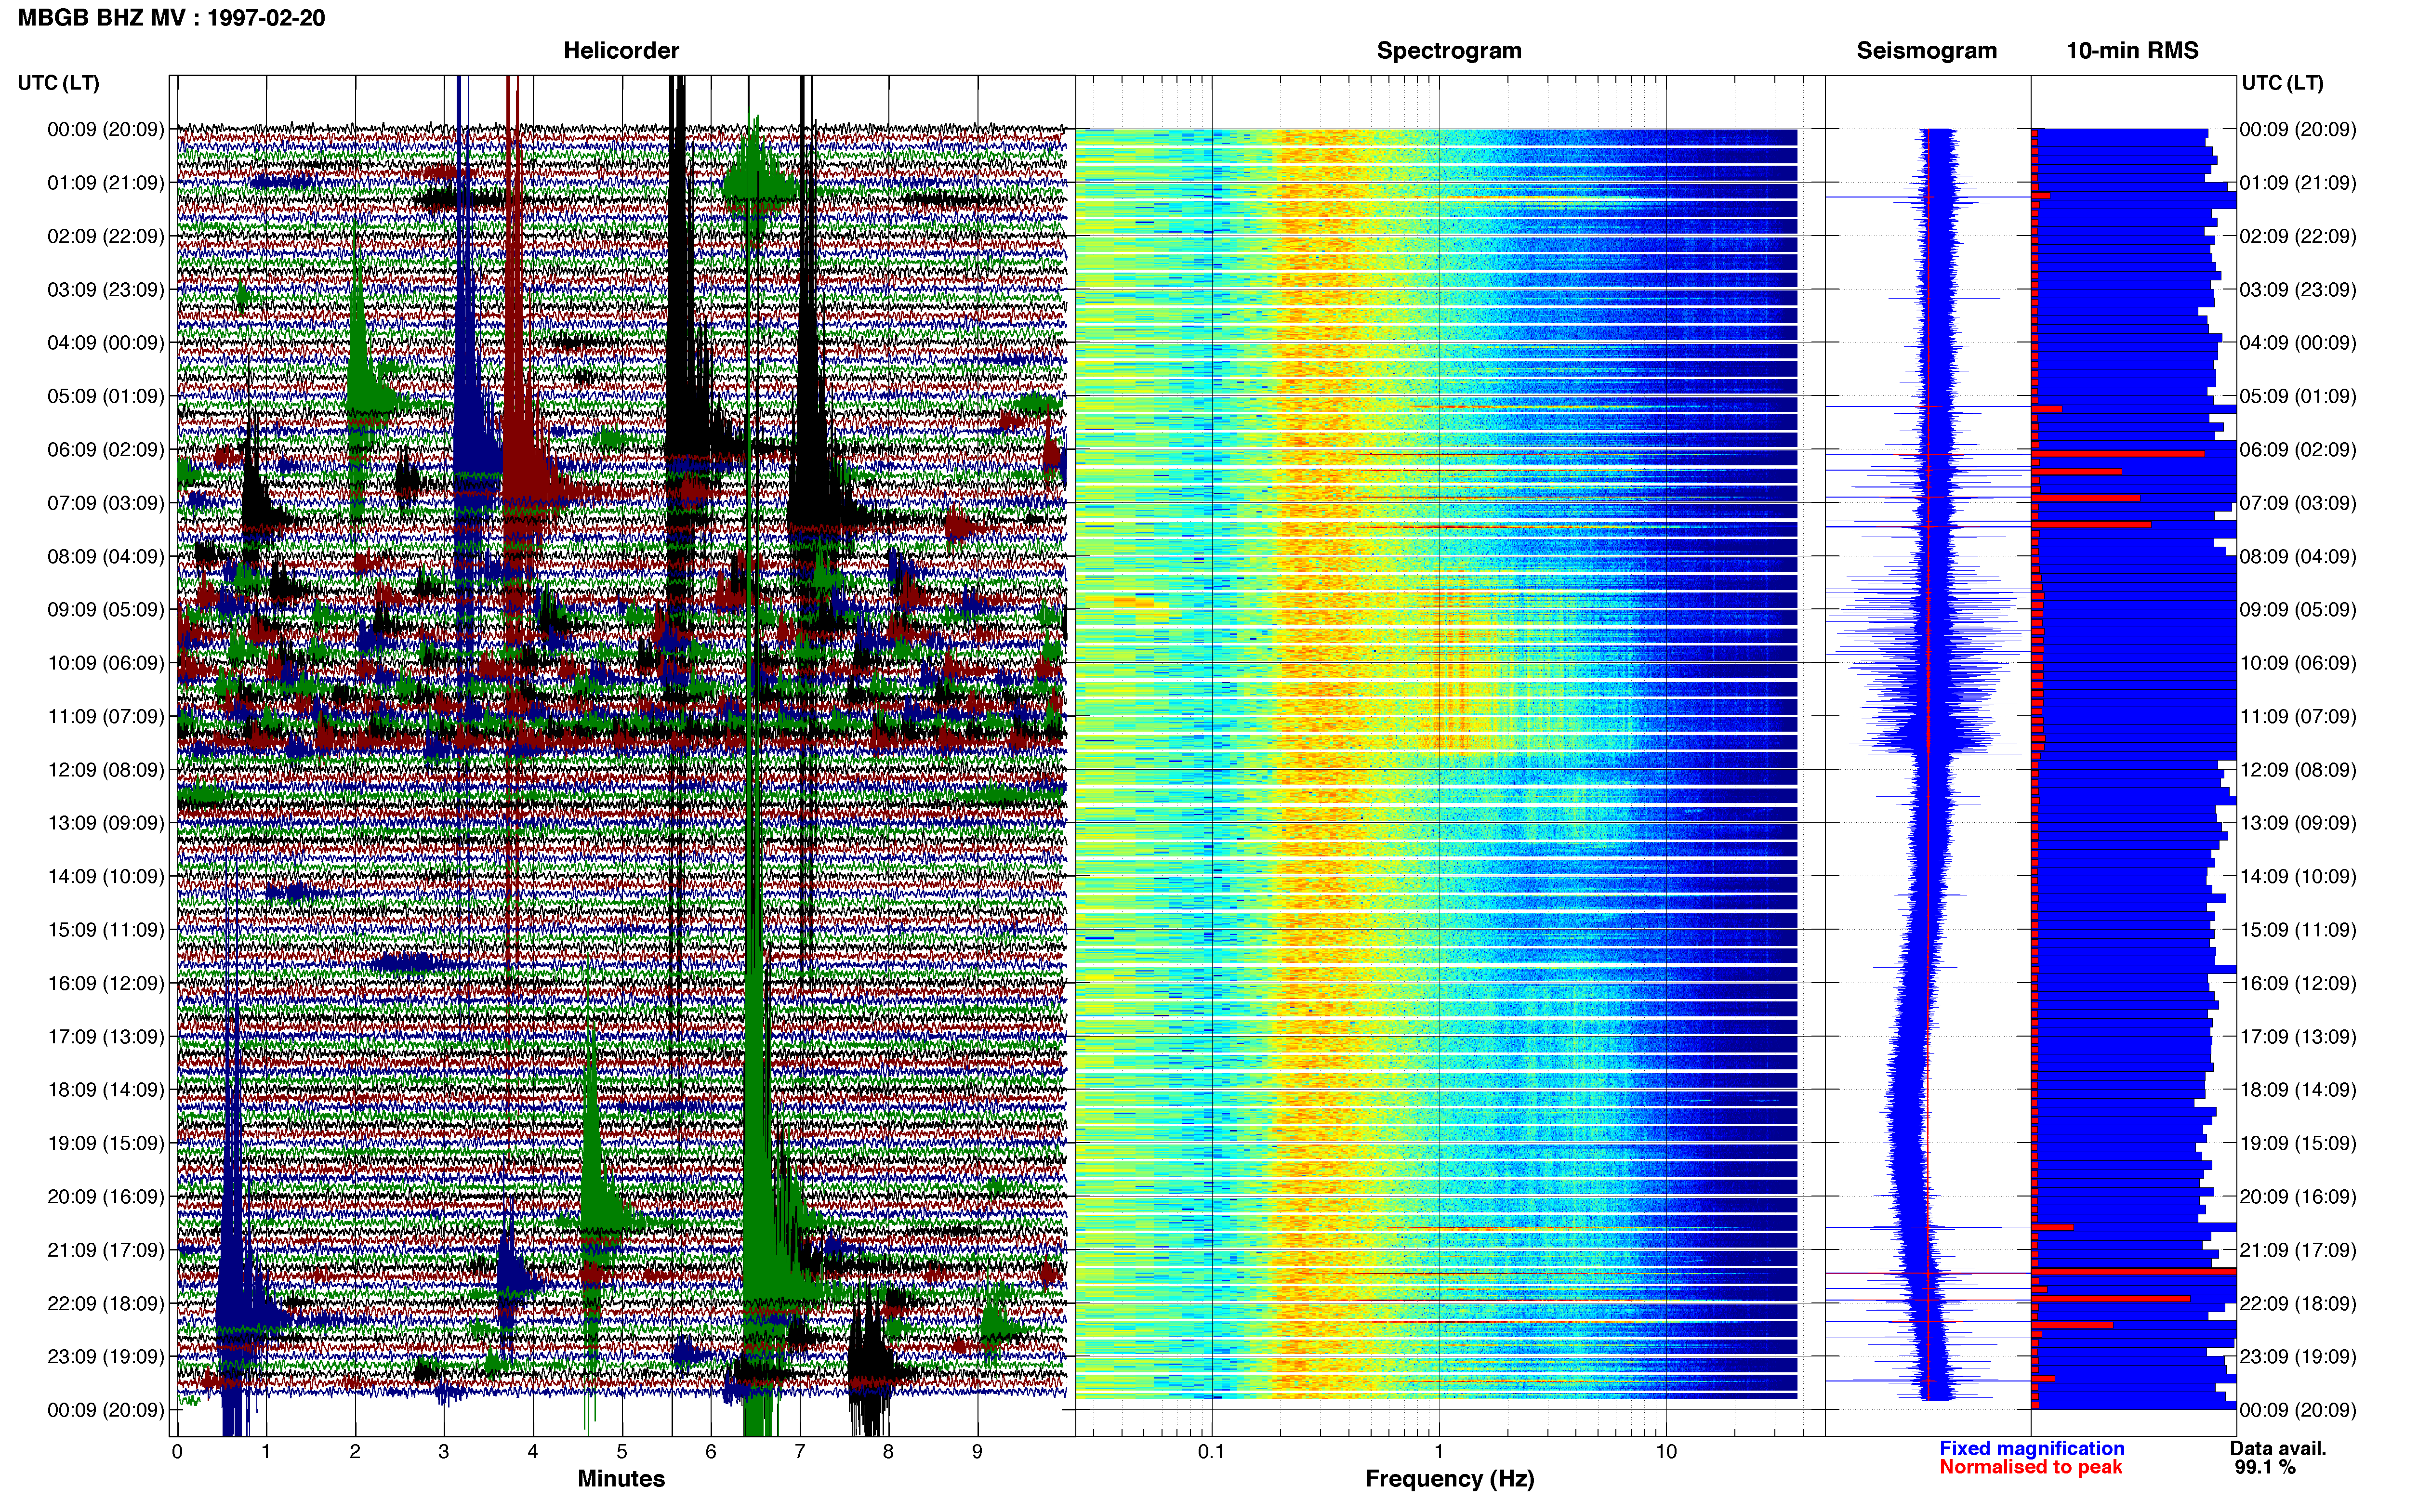
Task: Click left-axis time label '04:09 (00:09)'
Action: 106,343
